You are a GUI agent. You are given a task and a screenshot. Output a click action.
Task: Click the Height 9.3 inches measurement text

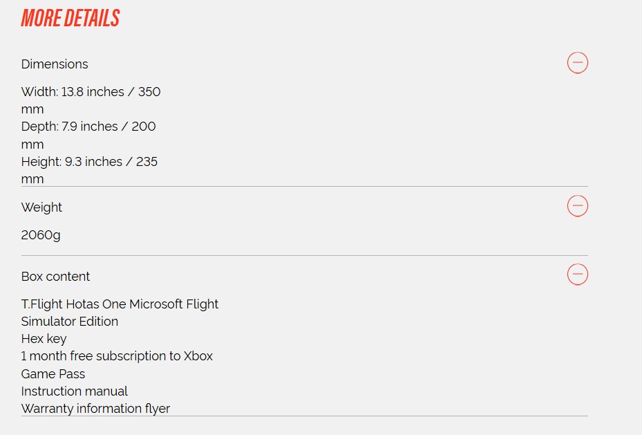tap(89, 162)
